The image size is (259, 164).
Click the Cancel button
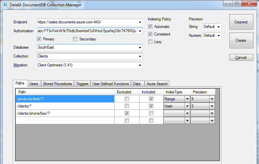point(241,58)
